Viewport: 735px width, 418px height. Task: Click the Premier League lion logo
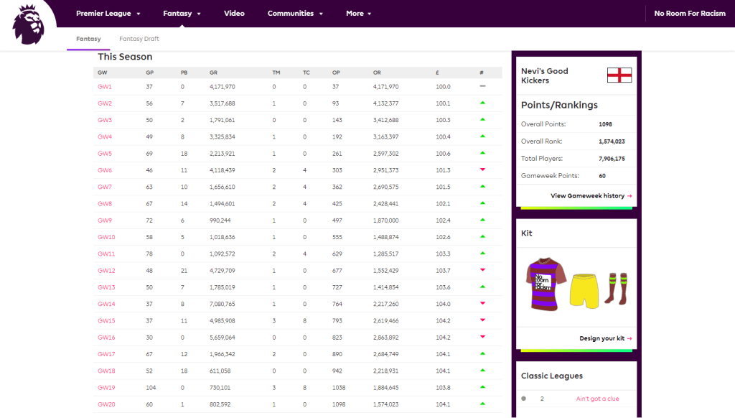pos(29,23)
